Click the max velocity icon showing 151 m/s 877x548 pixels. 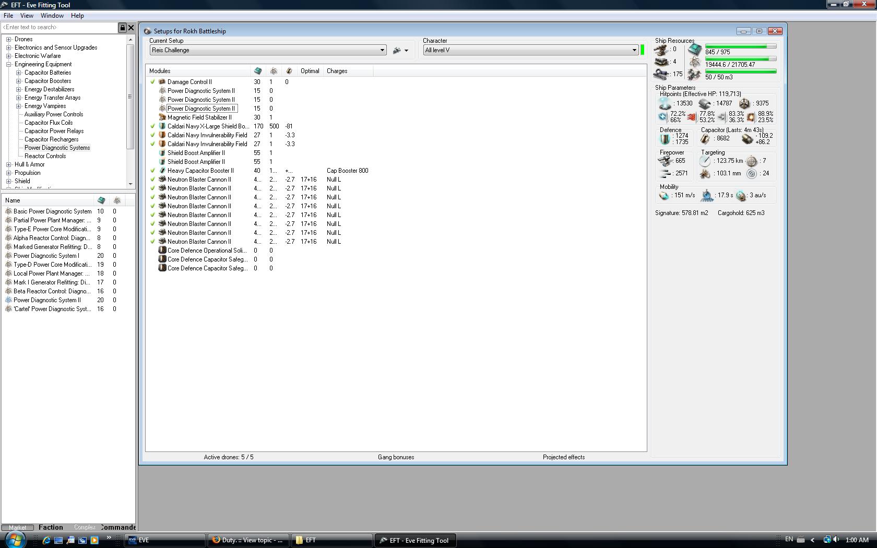click(664, 196)
